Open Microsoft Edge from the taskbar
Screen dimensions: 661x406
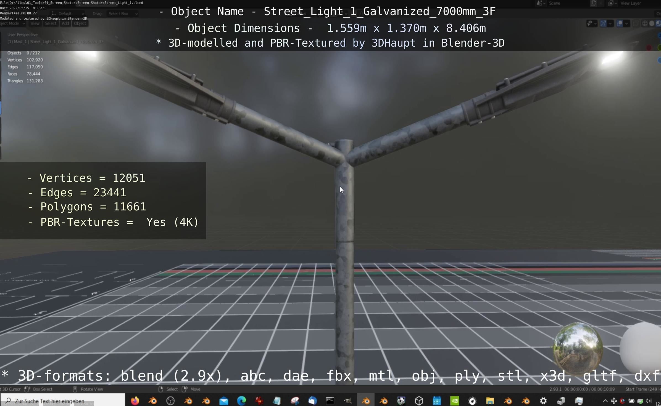pos(241,401)
